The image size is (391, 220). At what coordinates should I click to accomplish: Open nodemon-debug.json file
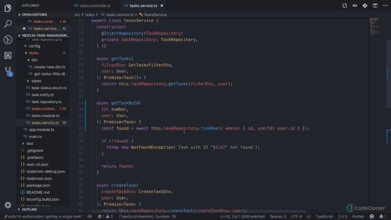tap(45, 172)
